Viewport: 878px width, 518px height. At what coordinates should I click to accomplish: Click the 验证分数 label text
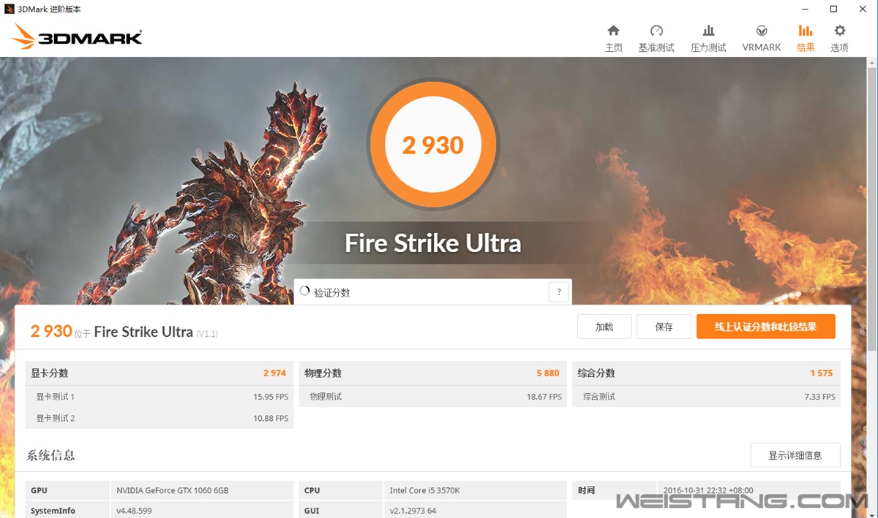tap(332, 292)
